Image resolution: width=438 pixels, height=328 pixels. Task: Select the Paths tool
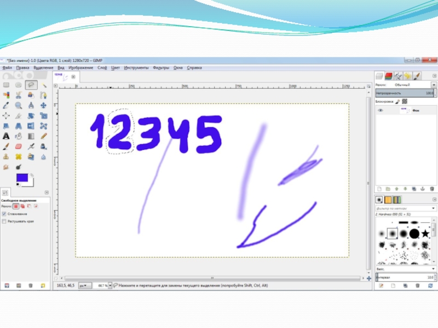pyautogui.click(x=44, y=95)
